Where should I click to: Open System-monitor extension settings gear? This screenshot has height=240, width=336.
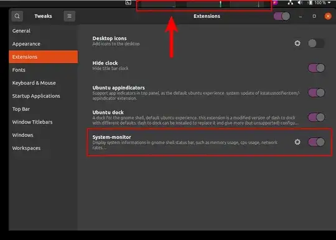(x=297, y=142)
